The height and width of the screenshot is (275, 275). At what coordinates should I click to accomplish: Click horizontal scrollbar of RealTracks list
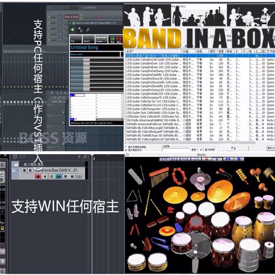tap(191, 143)
